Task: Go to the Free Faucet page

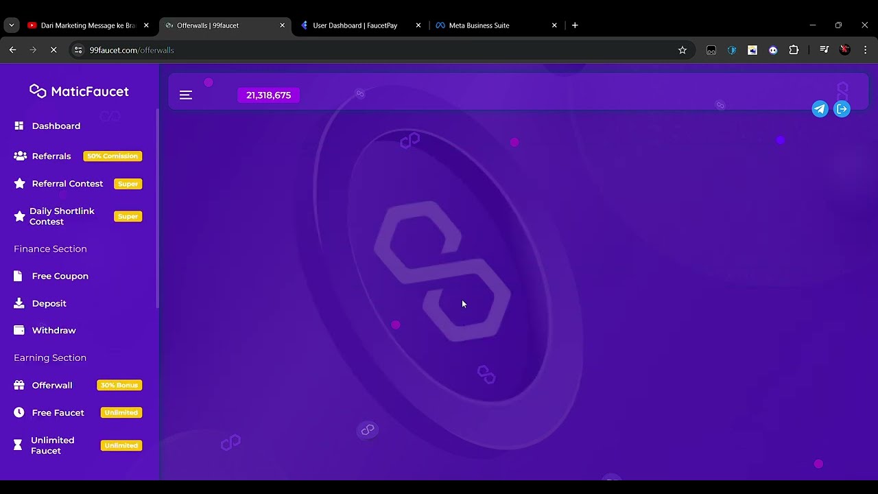Action: (x=58, y=413)
